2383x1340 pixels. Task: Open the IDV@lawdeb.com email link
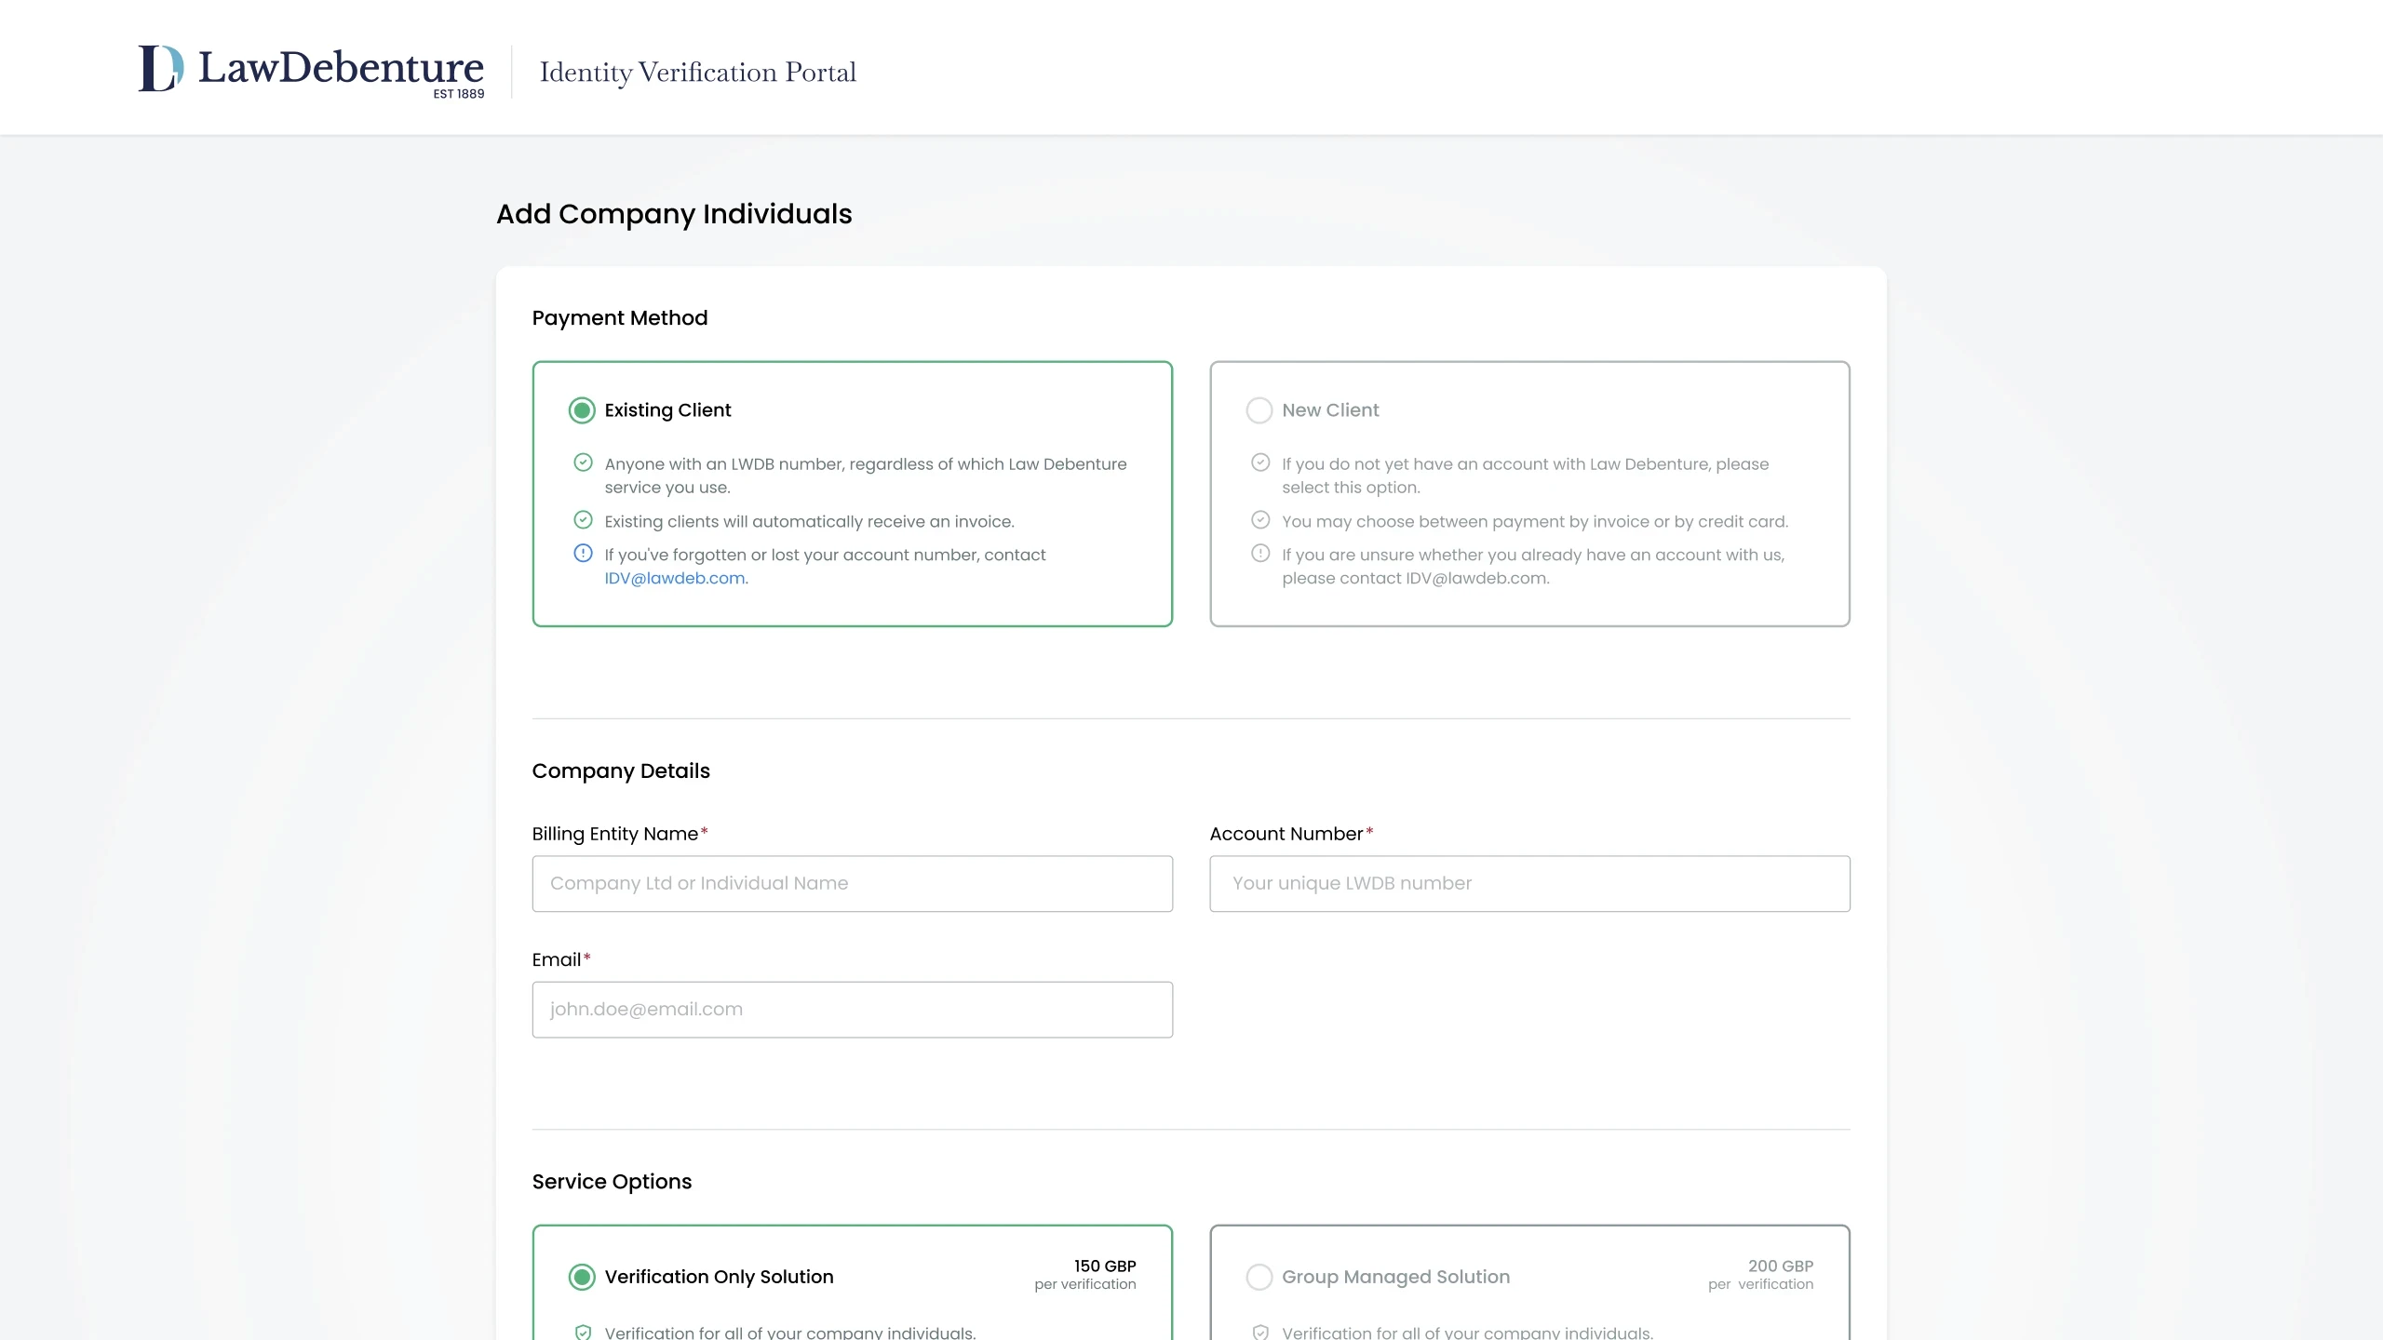(x=675, y=578)
